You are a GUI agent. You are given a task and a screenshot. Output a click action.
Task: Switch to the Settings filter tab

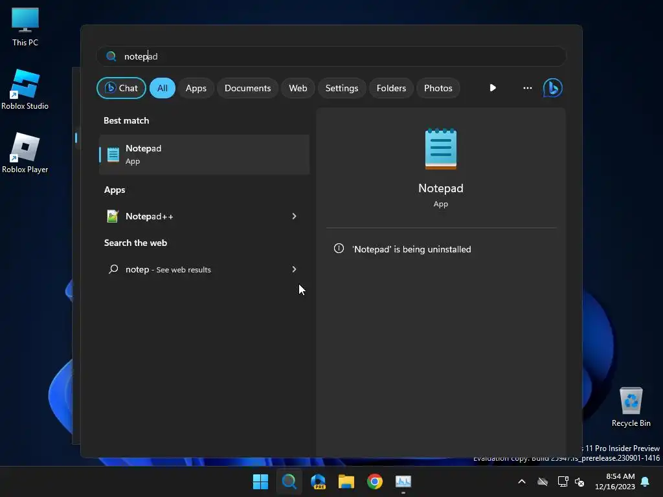click(342, 88)
